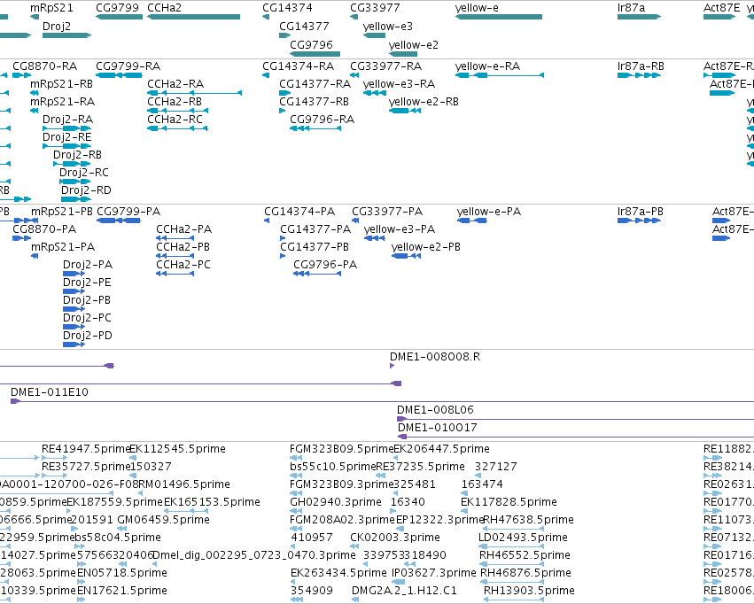This screenshot has width=754, height=604.
Task: Click protein CCHa2-PC
Action: [175, 274]
